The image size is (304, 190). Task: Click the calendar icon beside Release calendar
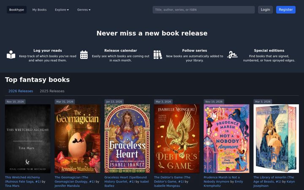pyautogui.click(x=84, y=54)
